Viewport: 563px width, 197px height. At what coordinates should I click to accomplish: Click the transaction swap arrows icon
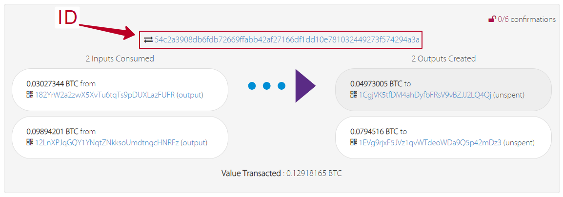click(x=148, y=40)
